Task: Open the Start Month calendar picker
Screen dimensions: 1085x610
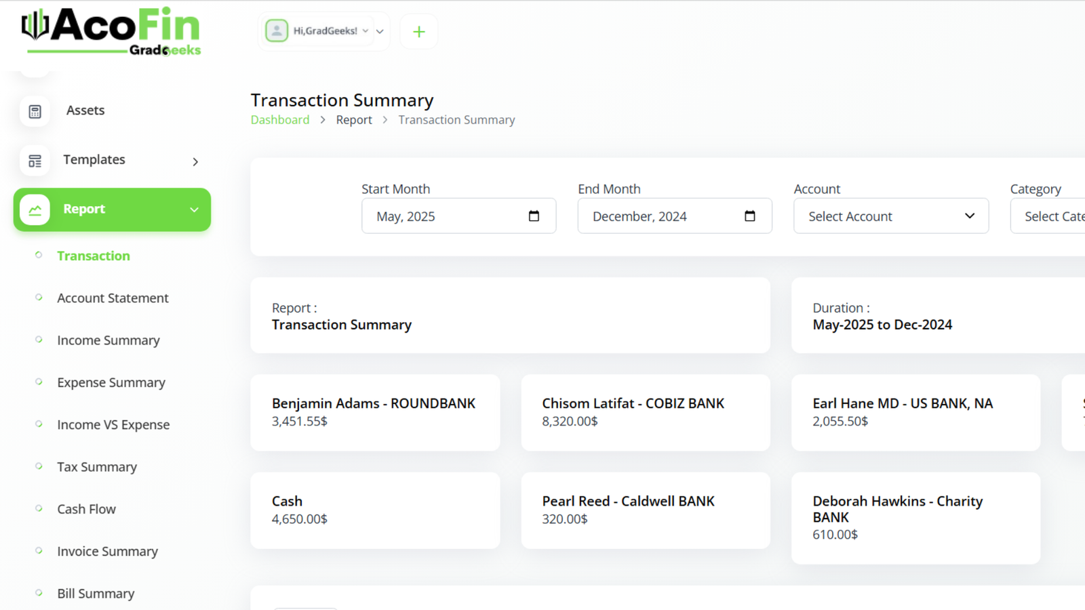Action: (x=534, y=216)
